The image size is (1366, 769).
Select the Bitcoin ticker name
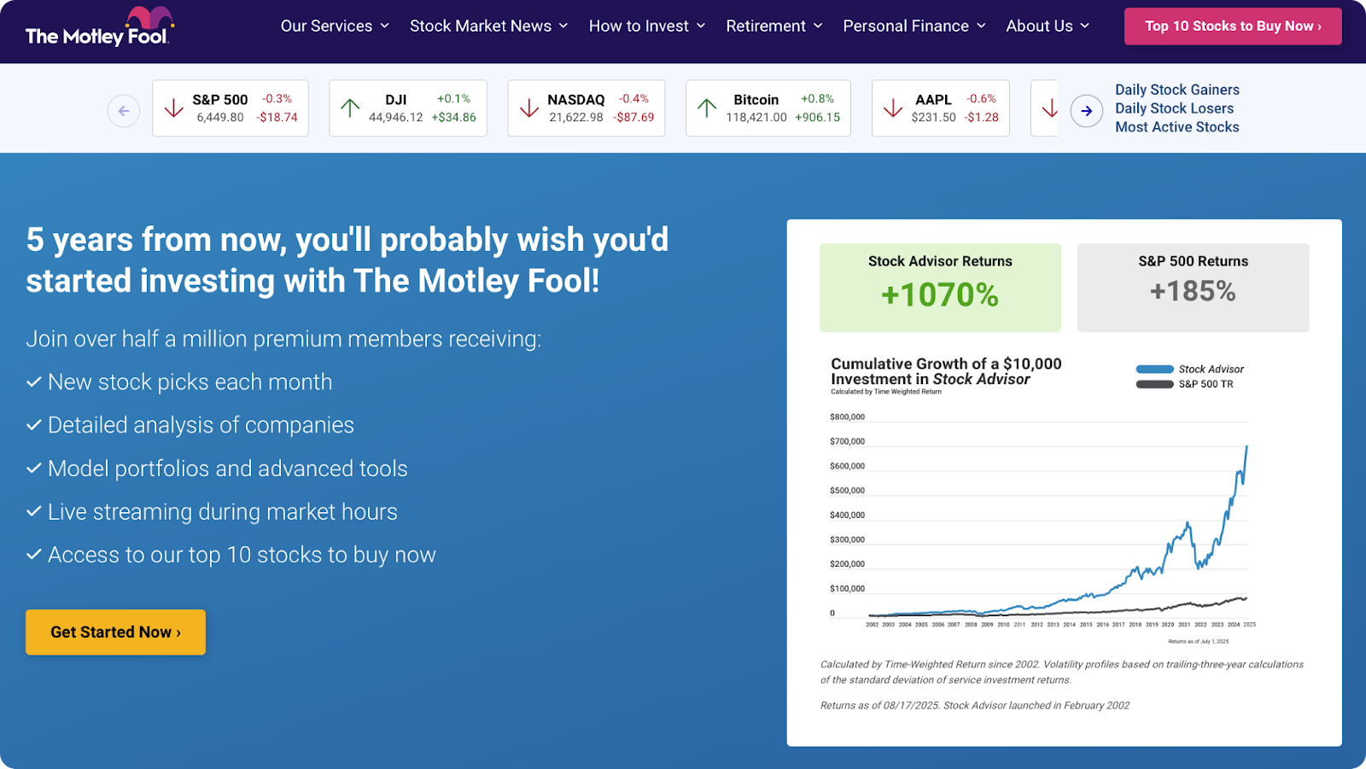pos(756,100)
